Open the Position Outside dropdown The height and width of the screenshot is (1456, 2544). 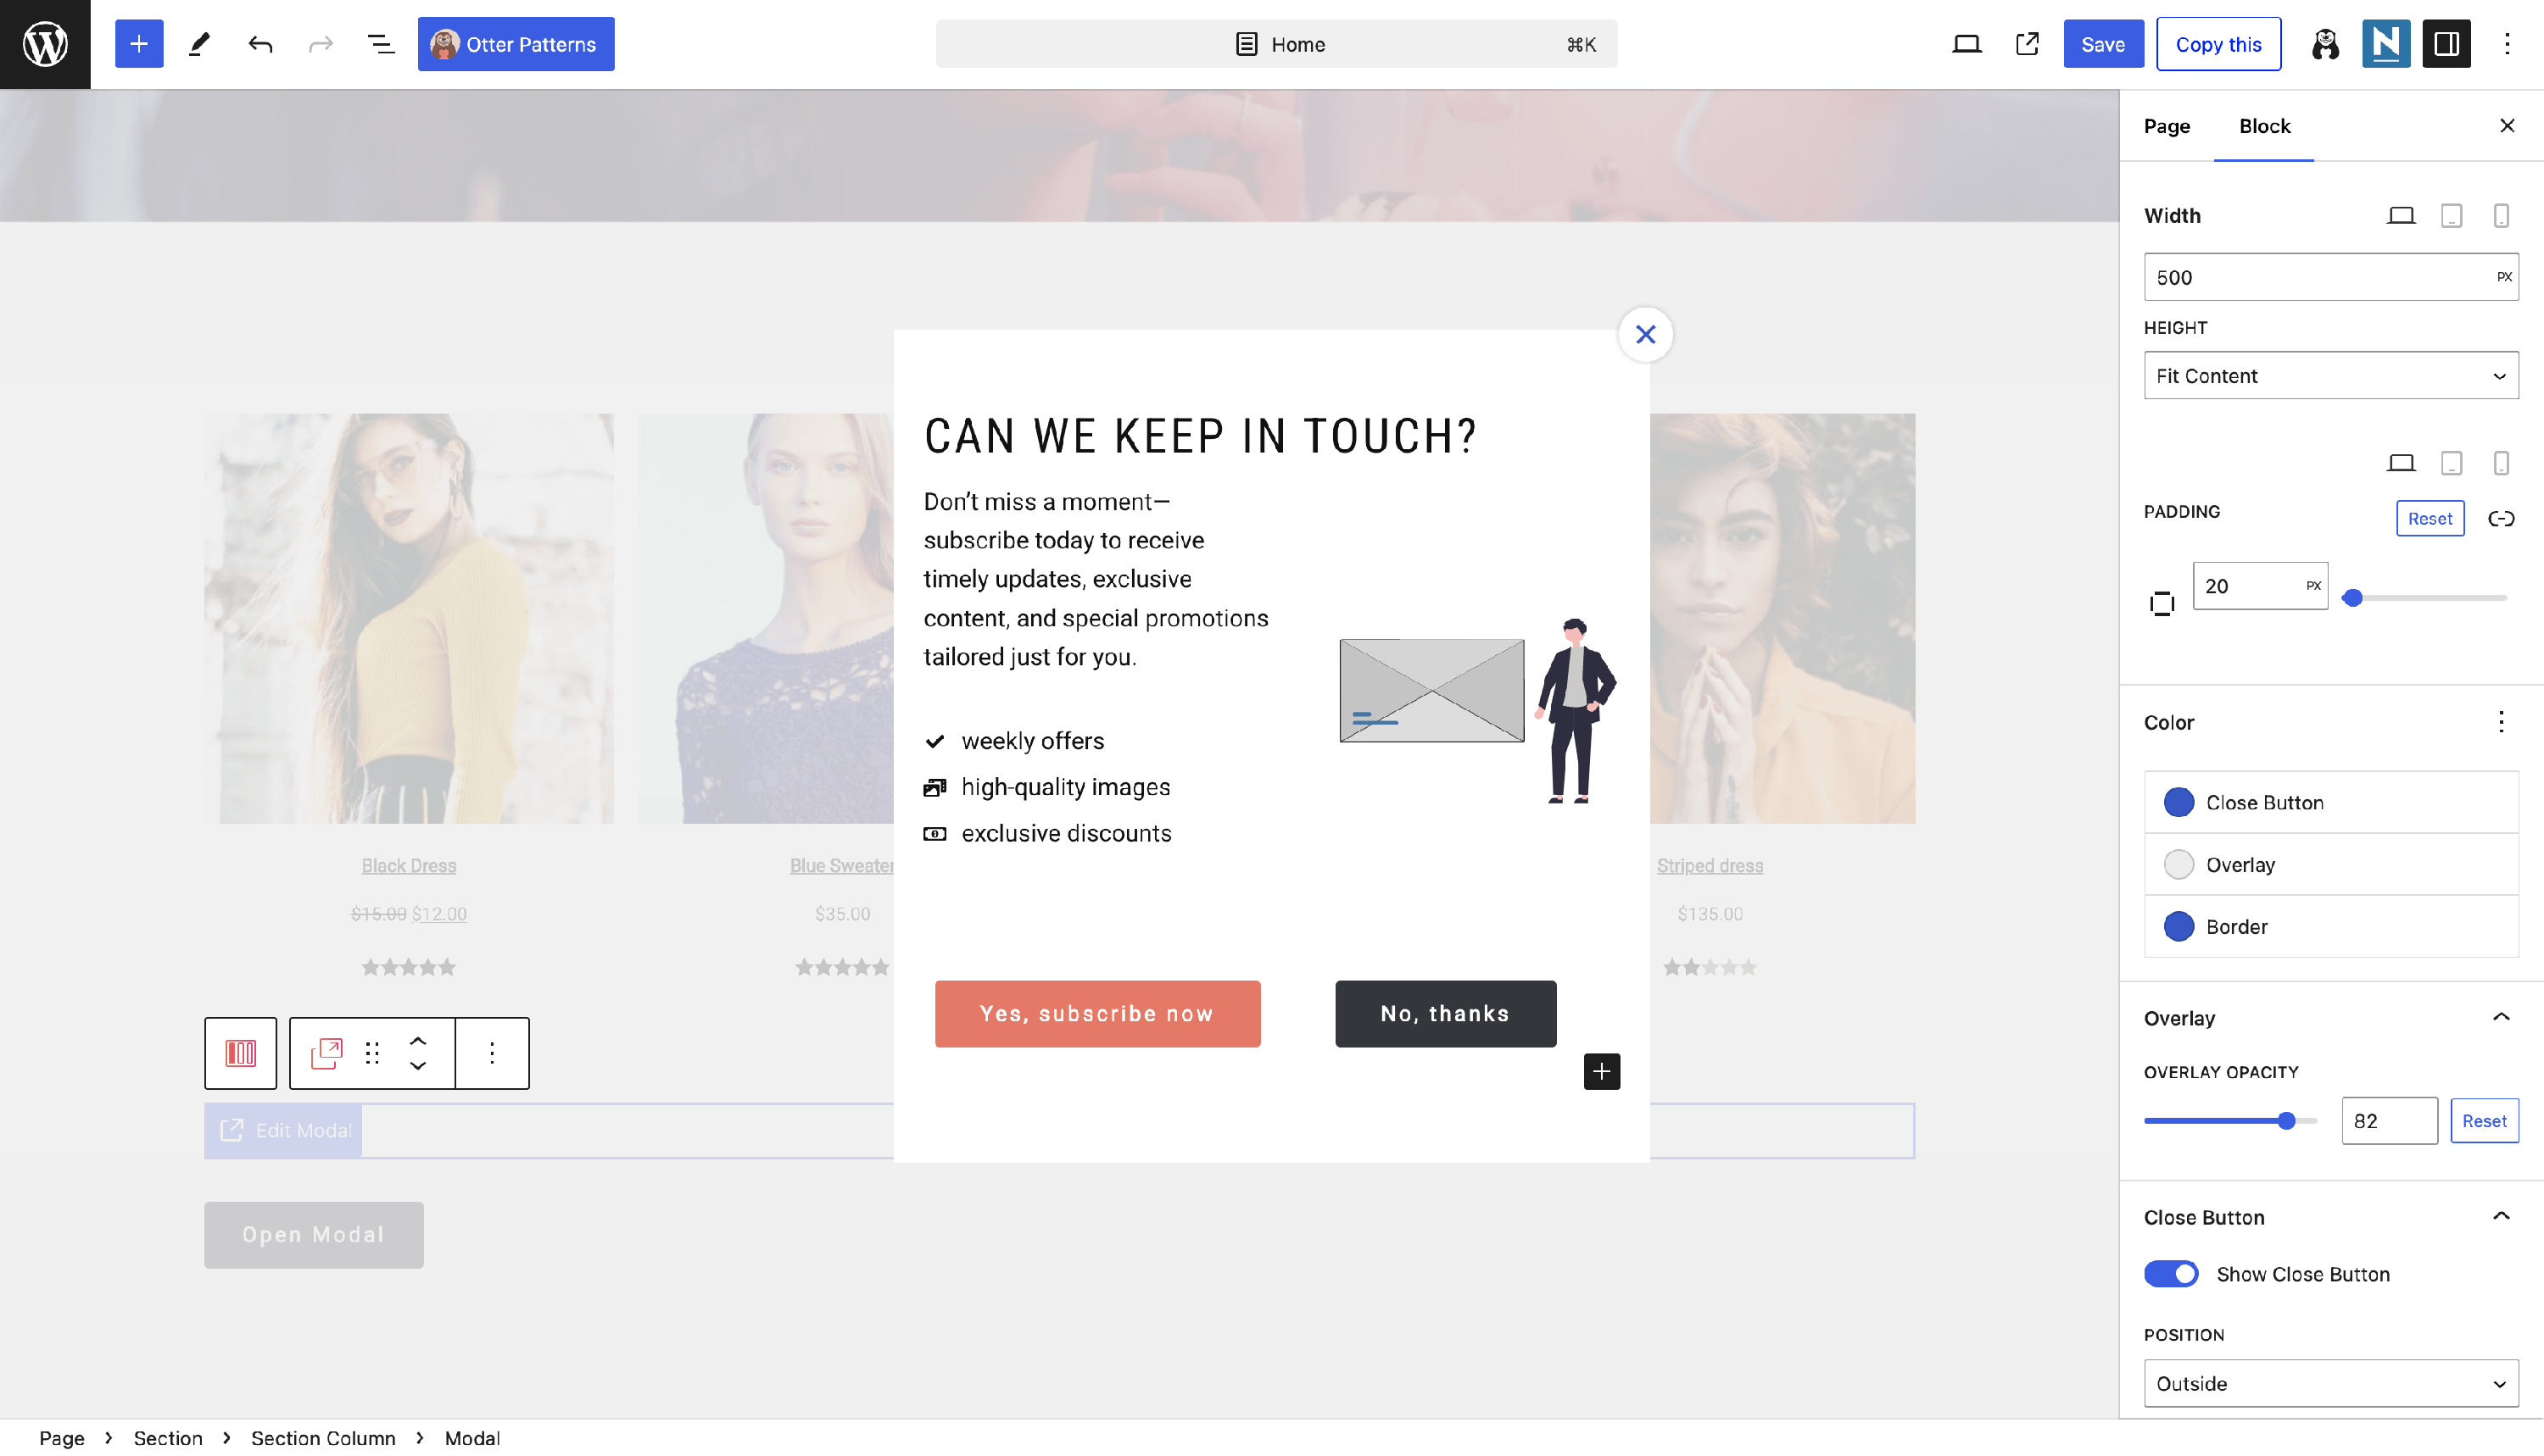pyautogui.click(x=2330, y=1383)
